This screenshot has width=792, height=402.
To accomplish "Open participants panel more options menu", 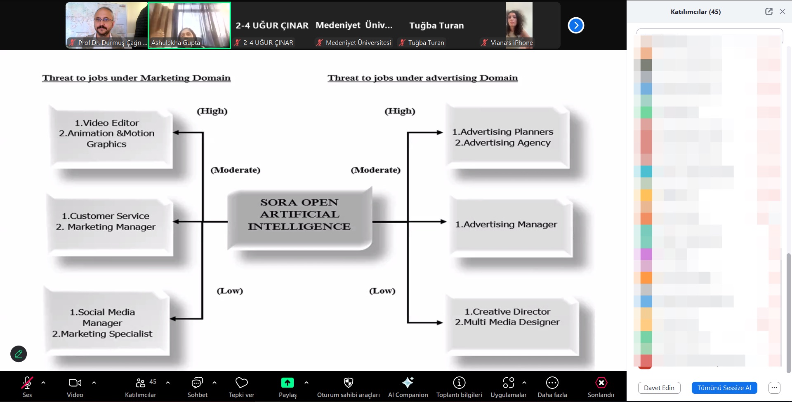I will click(x=774, y=388).
